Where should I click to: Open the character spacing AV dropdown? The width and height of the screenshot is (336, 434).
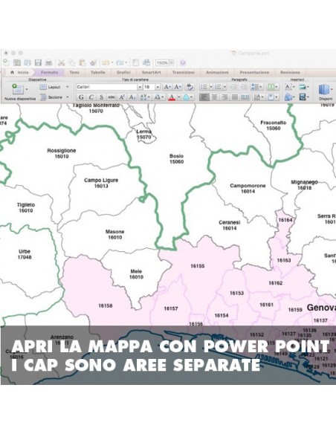pyautogui.click(x=145, y=97)
